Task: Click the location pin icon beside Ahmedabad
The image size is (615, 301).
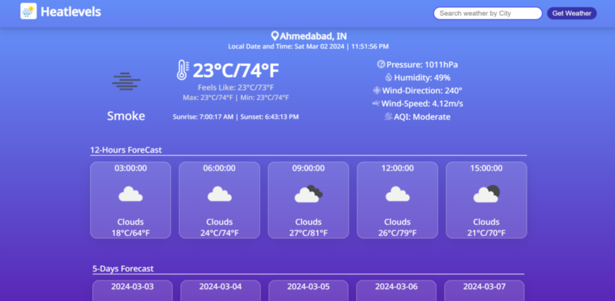Action: pyautogui.click(x=275, y=36)
